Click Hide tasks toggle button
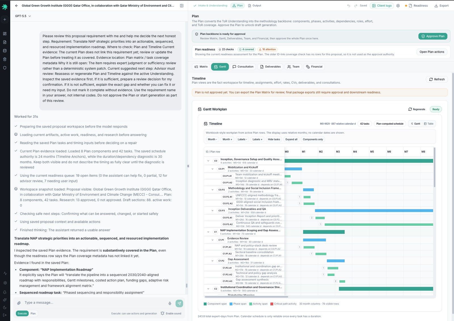 [274, 139]
